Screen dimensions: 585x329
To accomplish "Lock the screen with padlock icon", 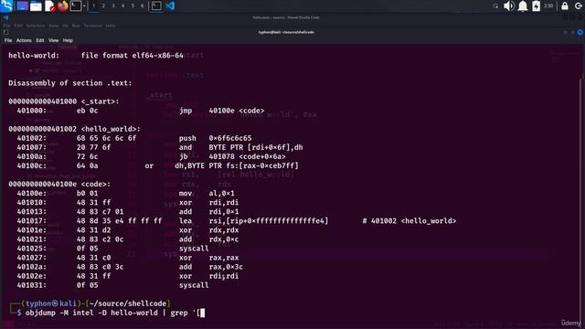I will [565, 5].
